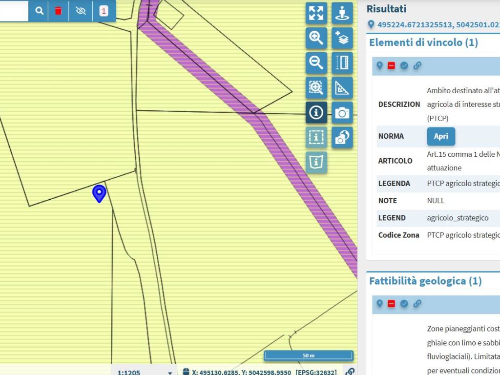Activate the street view person tool

click(x=342, y=13)
